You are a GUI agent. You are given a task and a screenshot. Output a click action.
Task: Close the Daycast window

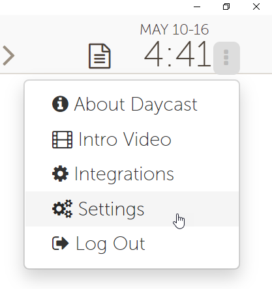pos(256,7)
